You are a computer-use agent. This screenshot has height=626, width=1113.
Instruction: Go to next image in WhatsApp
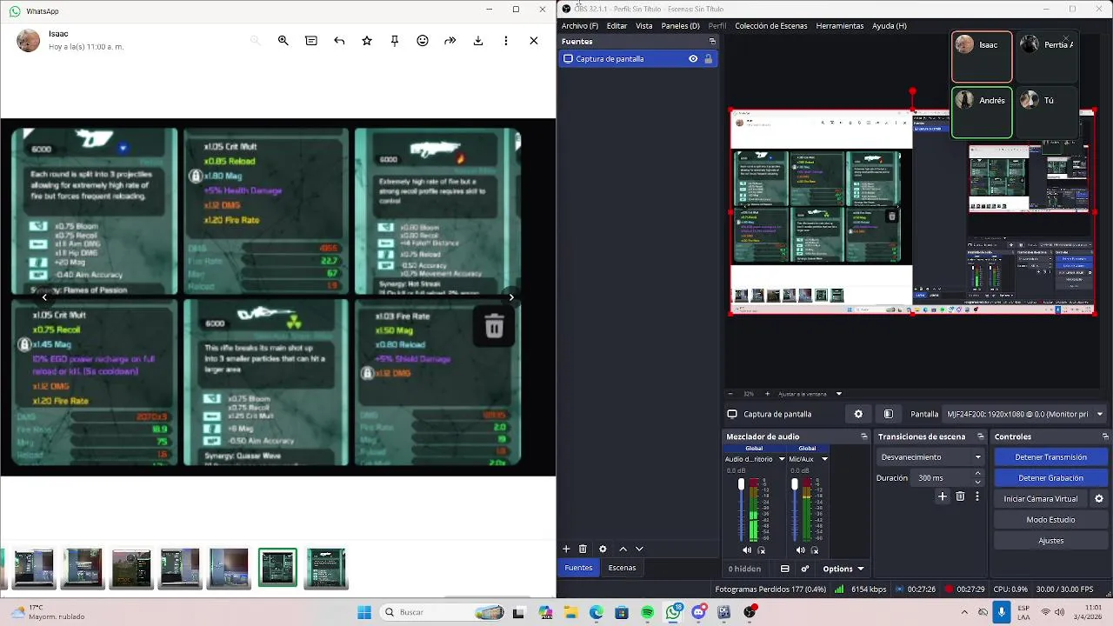pos(511,297)
